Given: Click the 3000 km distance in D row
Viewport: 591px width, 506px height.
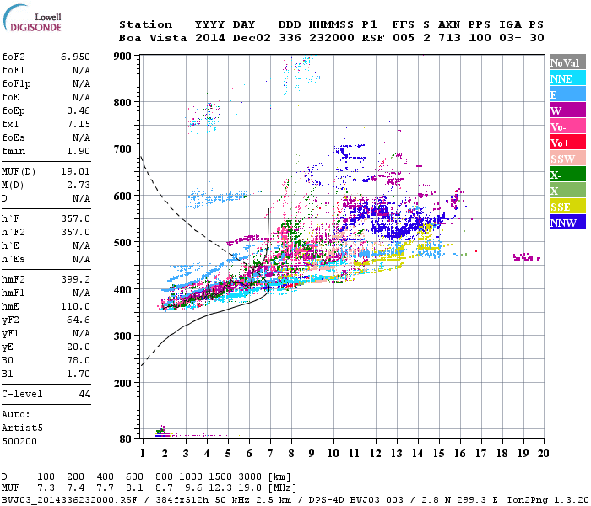Looking at the screenshot, I should (x=250, y=477).
